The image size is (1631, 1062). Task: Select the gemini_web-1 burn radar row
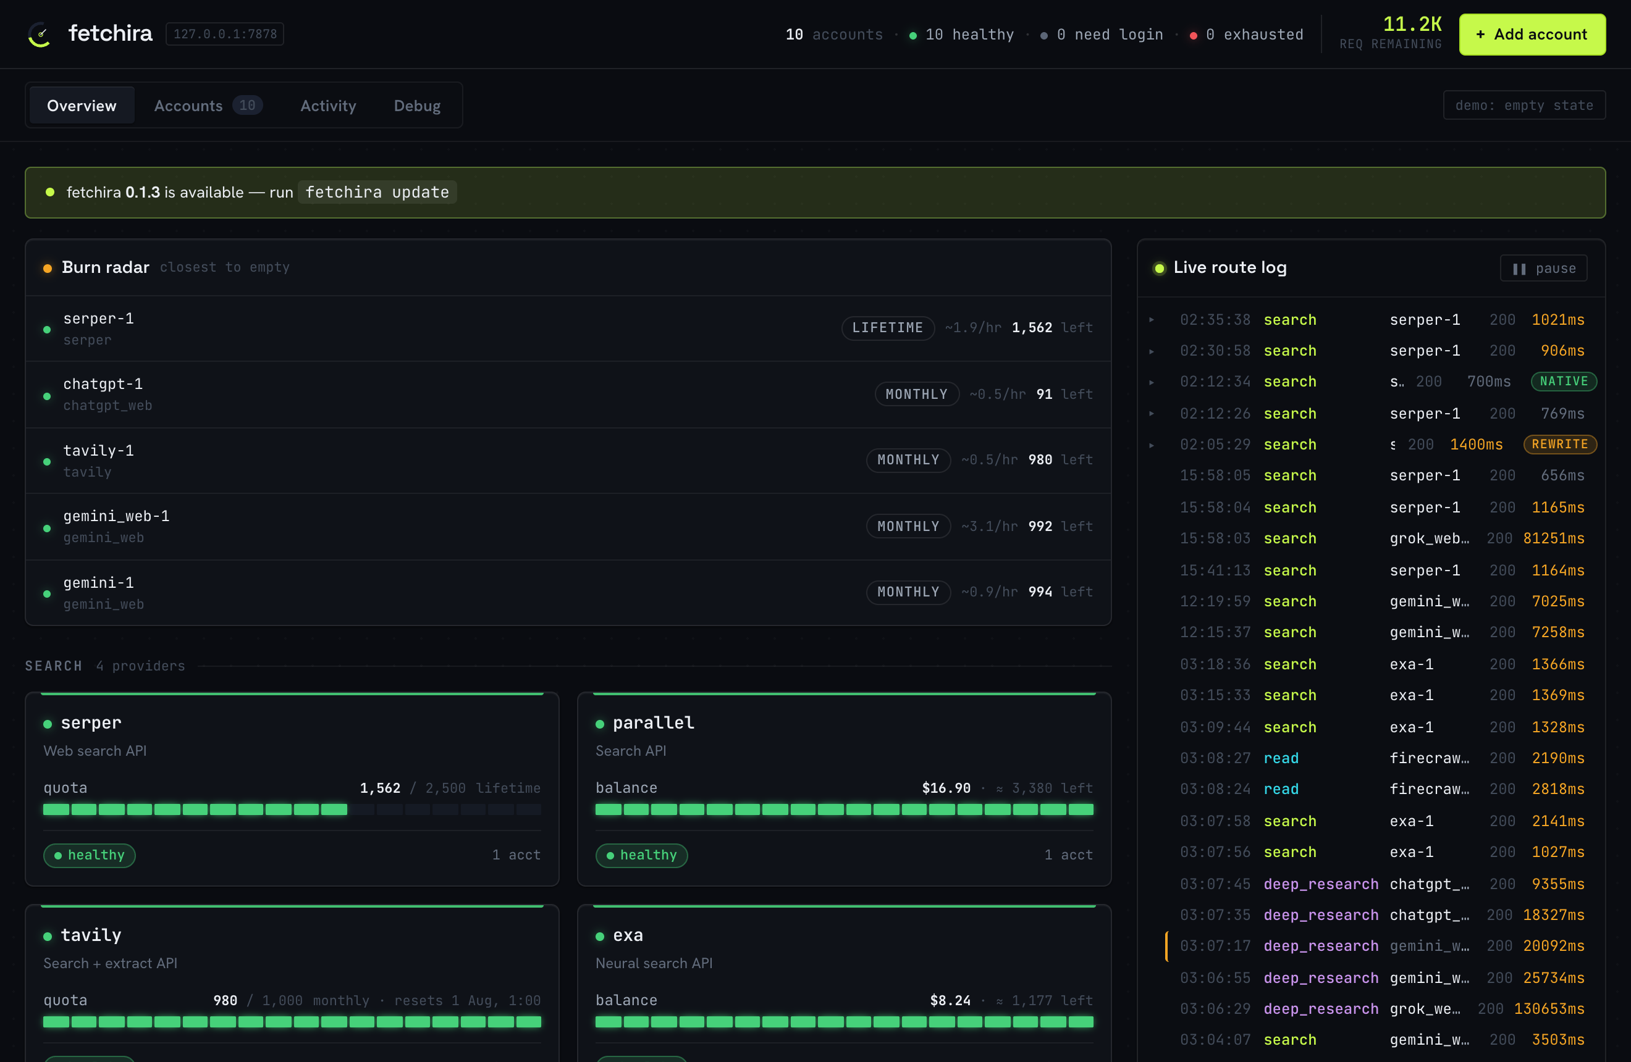coord(568,527)
